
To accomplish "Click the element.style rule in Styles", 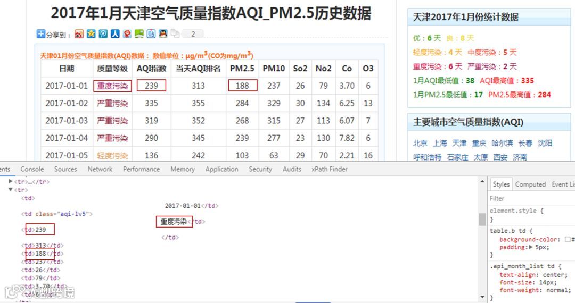I will point(516,211).
